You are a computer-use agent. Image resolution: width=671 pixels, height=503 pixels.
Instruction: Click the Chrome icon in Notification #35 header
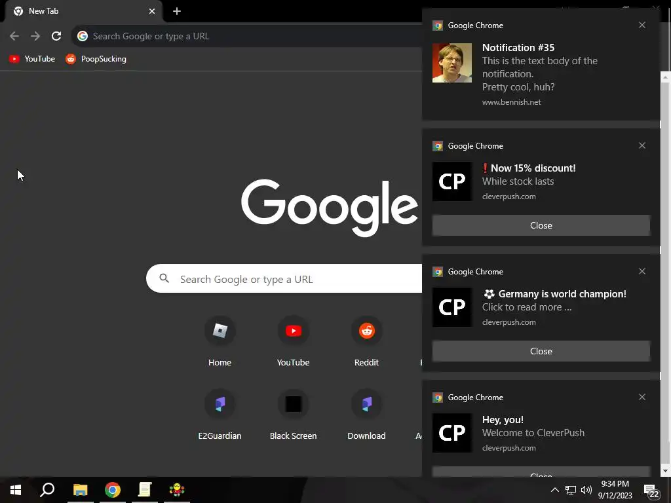437,26
